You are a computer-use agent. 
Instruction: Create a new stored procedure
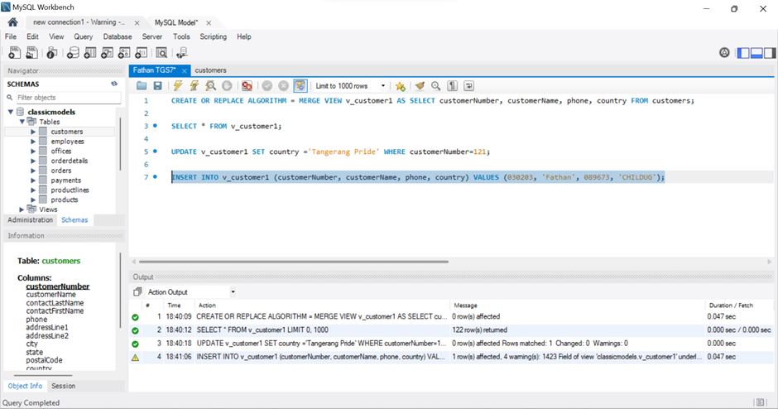(x=124, y=53)
